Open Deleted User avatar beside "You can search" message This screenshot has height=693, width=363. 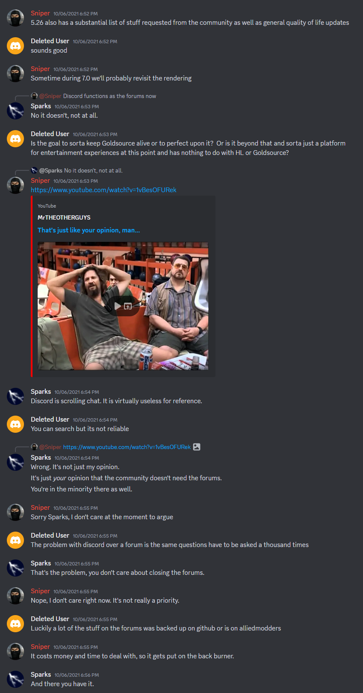coord(15,424)
